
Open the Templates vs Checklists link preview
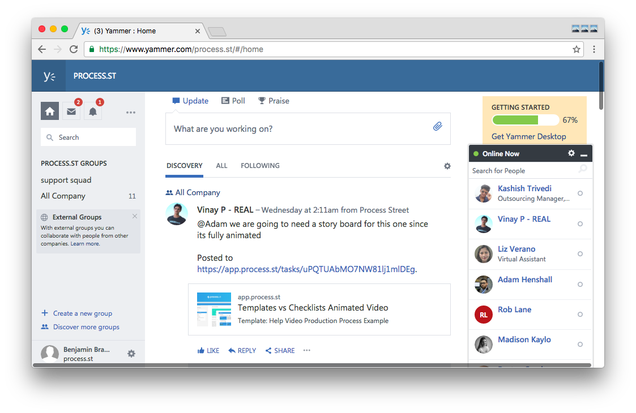tap(319, 309)
